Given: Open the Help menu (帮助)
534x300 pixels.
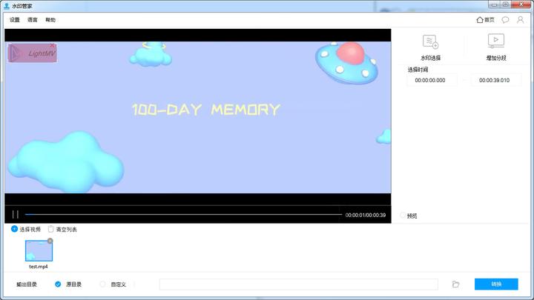Looking at the screenshot, I should click(50, 20).
